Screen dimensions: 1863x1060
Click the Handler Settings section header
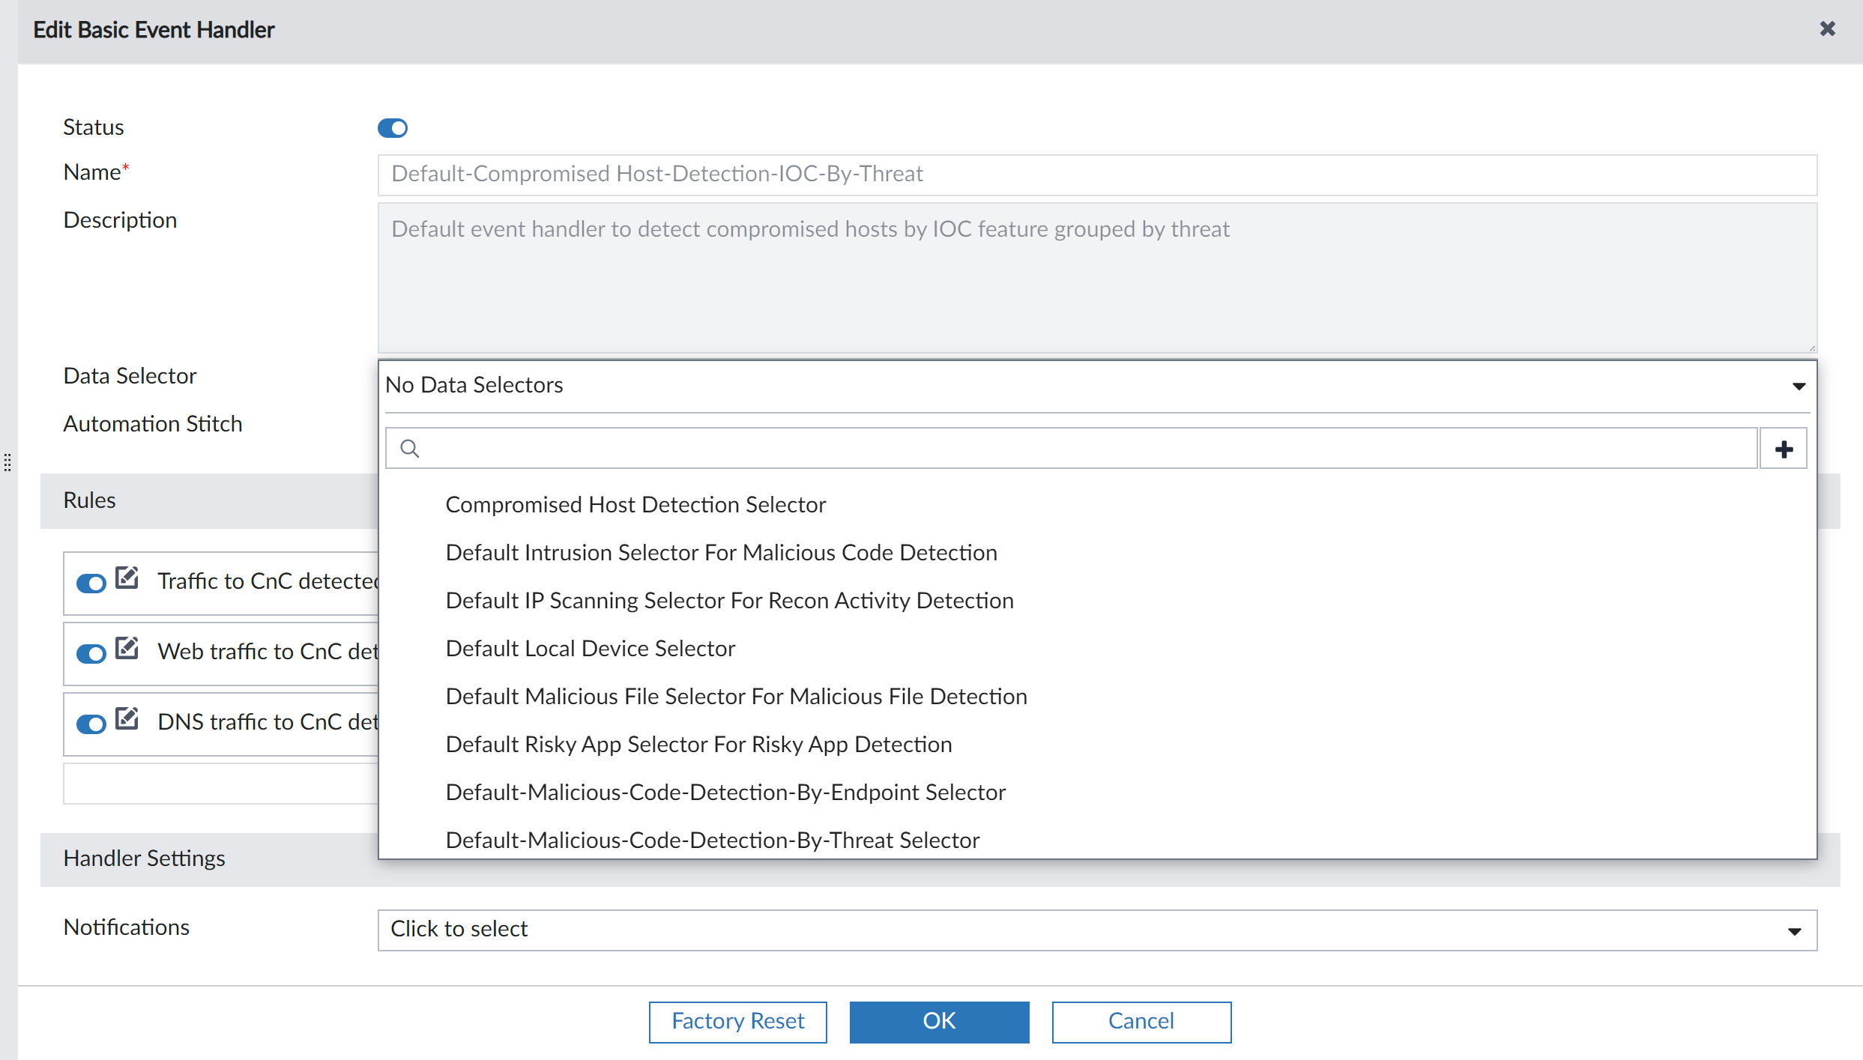144,858
